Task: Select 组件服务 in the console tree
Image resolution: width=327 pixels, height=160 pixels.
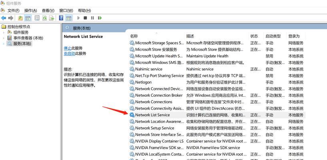Action: tap(21, 32)
